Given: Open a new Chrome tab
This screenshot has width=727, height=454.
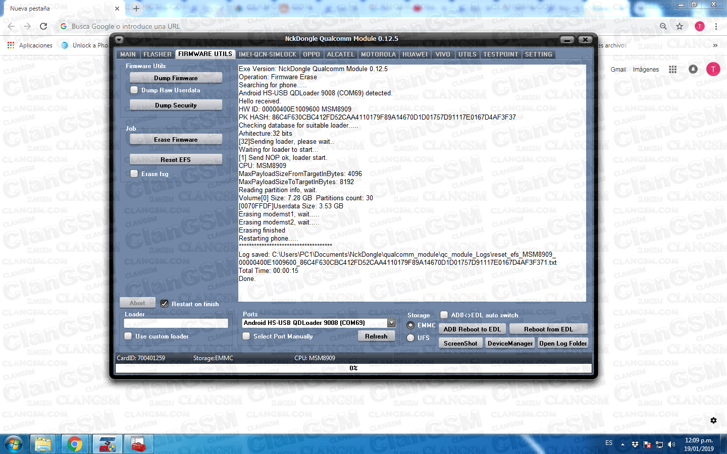Looking at the screenshot, I should coord(136,9).
